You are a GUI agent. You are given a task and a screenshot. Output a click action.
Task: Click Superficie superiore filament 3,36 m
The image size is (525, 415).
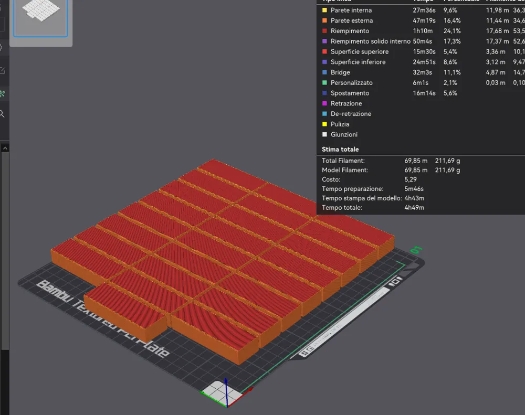pos(496,51)
